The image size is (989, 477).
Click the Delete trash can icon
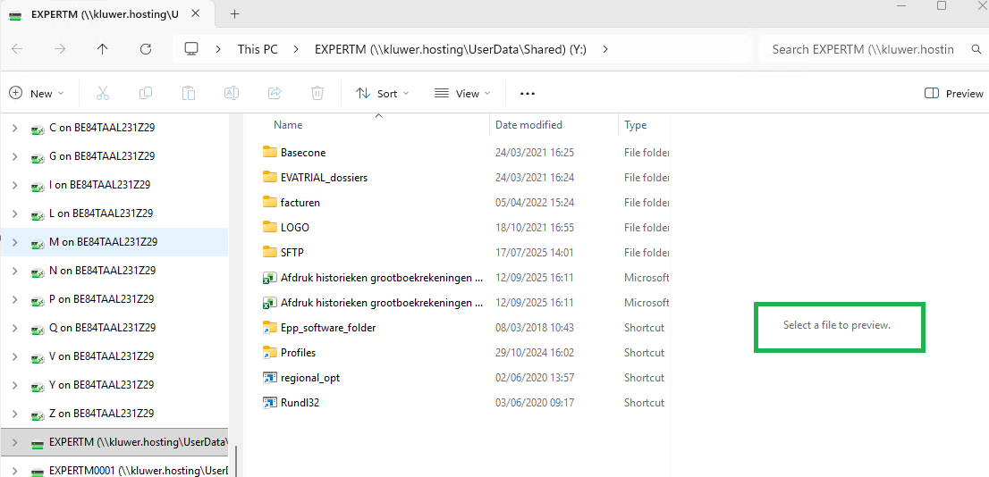(x=317, y=93)
